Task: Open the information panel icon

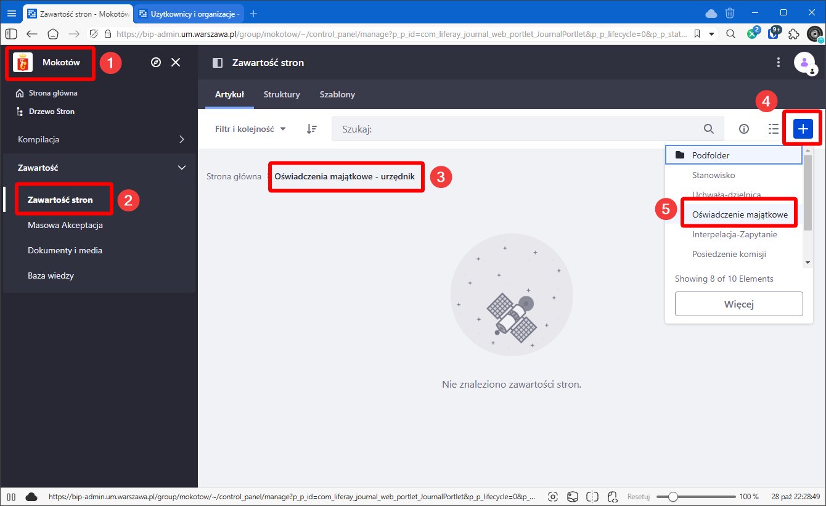Action: [744, 129]
